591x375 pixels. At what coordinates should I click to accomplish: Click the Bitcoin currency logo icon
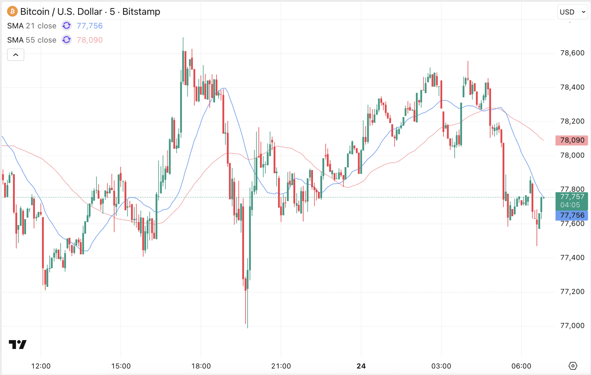(x=12, y=11)
